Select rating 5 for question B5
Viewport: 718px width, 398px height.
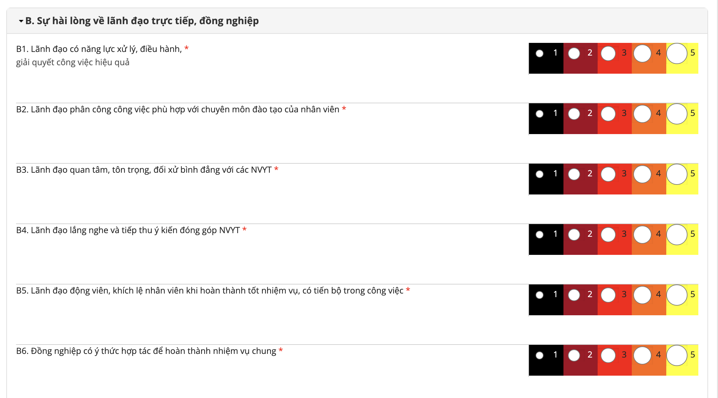(677, 295)
